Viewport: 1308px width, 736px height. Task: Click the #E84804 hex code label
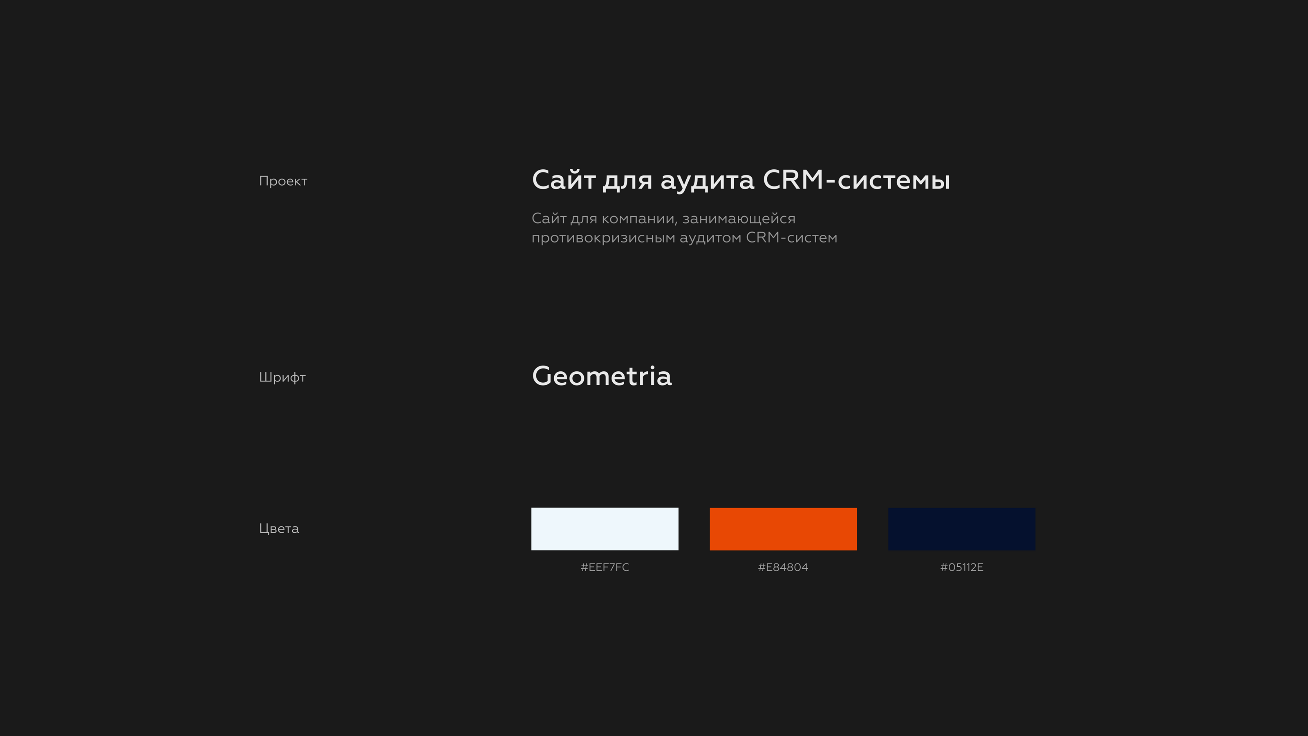tap(782, 568)
